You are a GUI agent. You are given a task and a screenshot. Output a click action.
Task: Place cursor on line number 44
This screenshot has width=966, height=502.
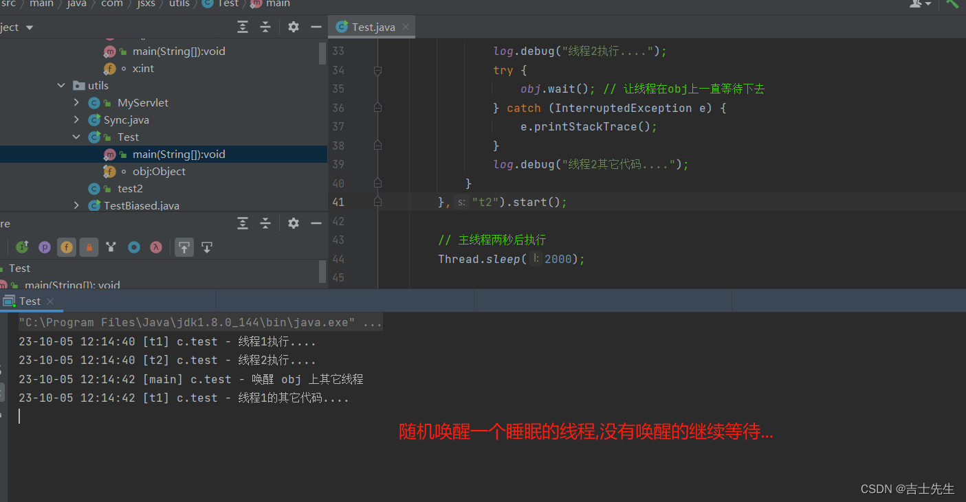pos(338,259)
